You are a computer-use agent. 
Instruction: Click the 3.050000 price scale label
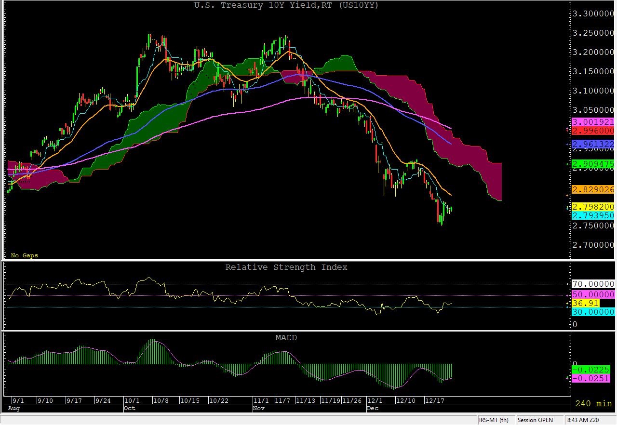[593, 110]
